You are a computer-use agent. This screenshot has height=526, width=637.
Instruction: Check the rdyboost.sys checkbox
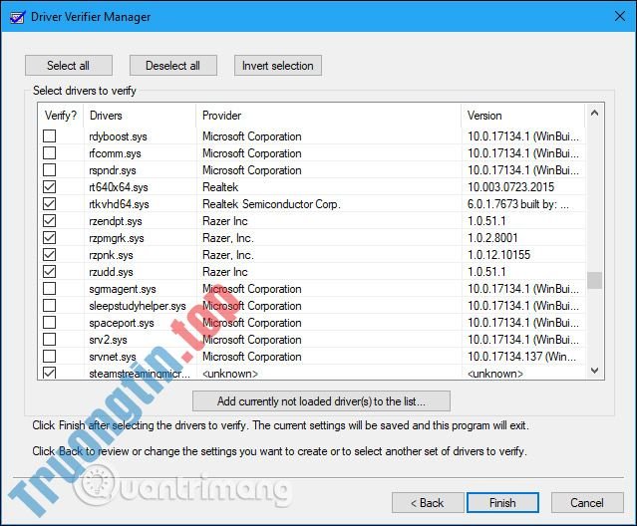[x=50, y=135]
